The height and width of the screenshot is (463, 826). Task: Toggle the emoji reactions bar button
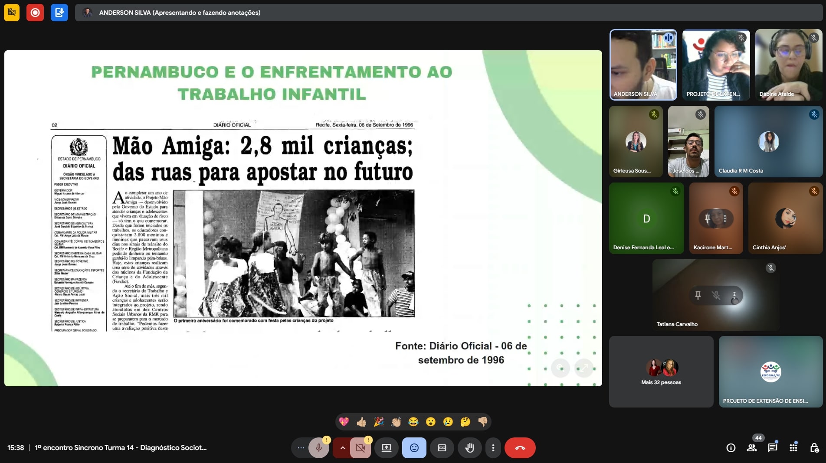pyautogui.click(x=414, y=448)
